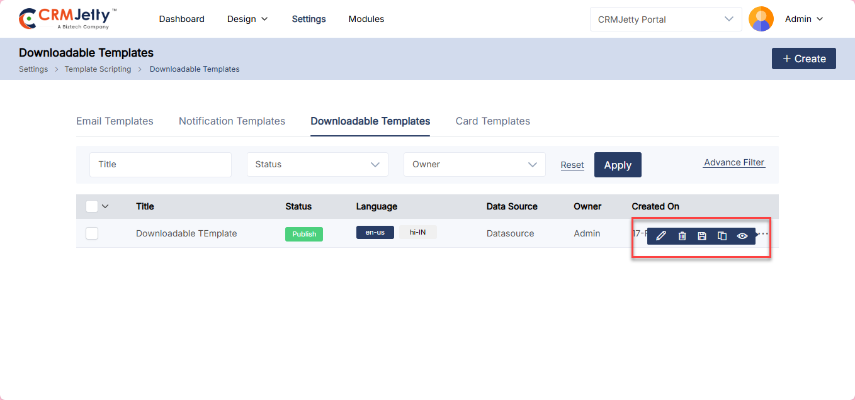Tick the select-all checkbox in the table header

(x=92, y=206)
